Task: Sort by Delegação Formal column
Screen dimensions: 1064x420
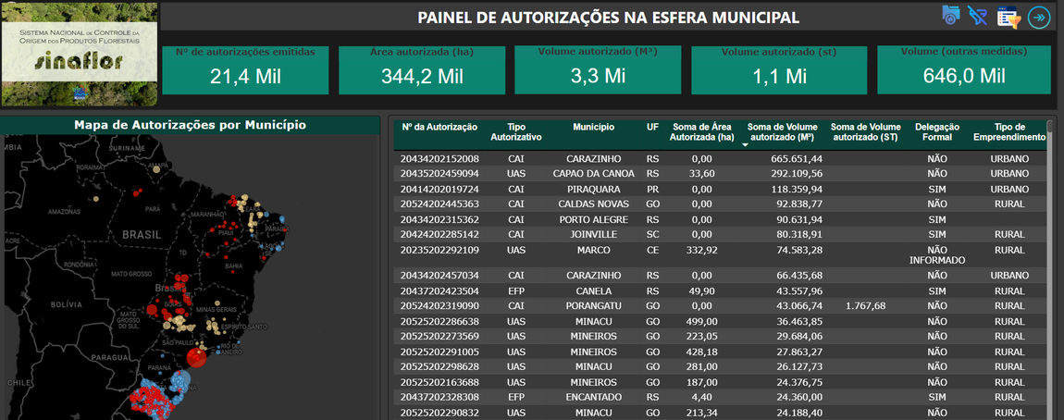Action: (x=936, y=131)
